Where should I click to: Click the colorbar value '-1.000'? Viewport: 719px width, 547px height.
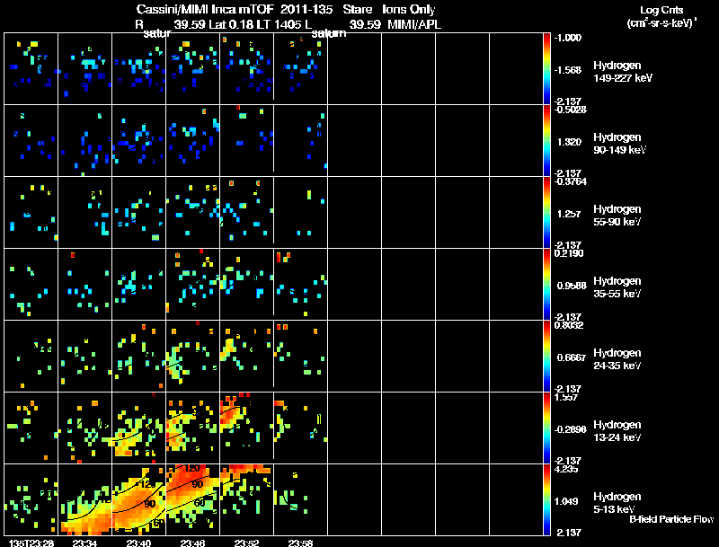568,38
